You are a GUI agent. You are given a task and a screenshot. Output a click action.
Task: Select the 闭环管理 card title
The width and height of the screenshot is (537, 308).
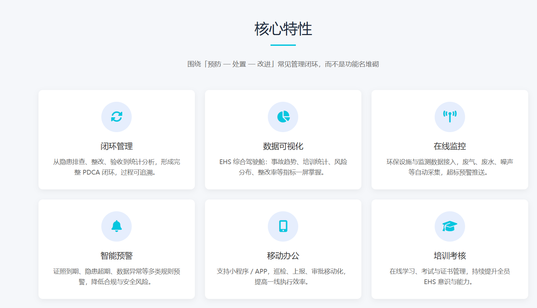117,146
